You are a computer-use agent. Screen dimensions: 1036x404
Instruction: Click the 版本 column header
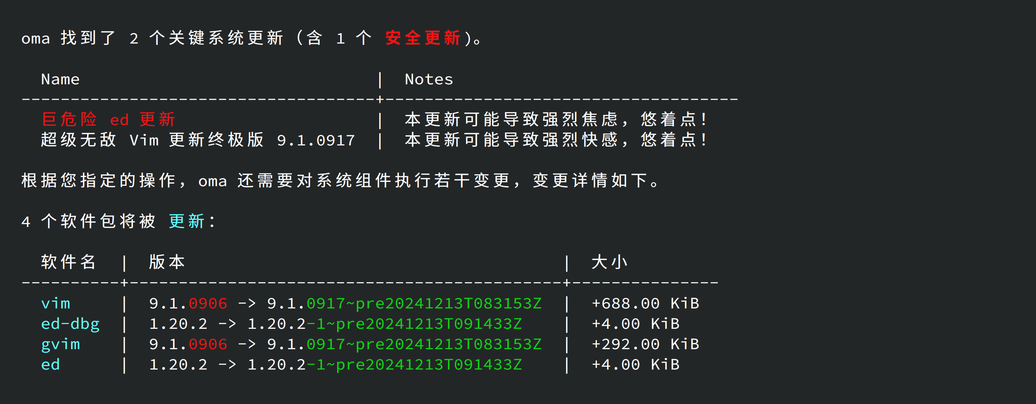[167, 262]
